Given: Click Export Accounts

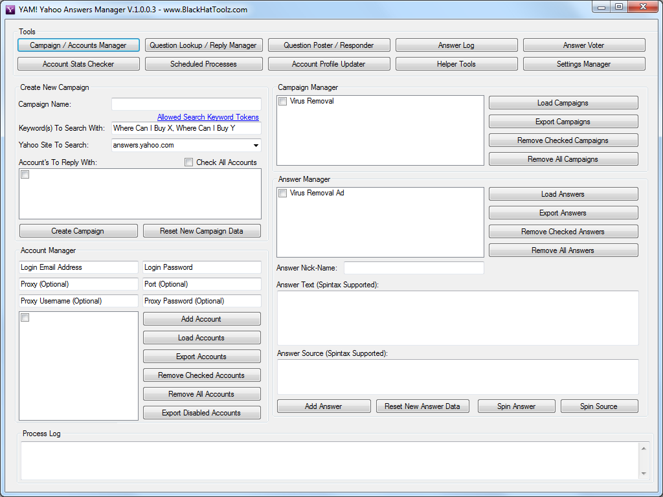Looking at the screenshot, I should coord(202,357).
